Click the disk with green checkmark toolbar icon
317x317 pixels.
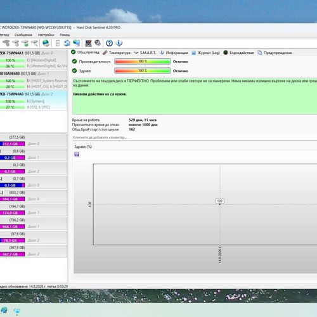pyautogui.click(x=25, y=43)
